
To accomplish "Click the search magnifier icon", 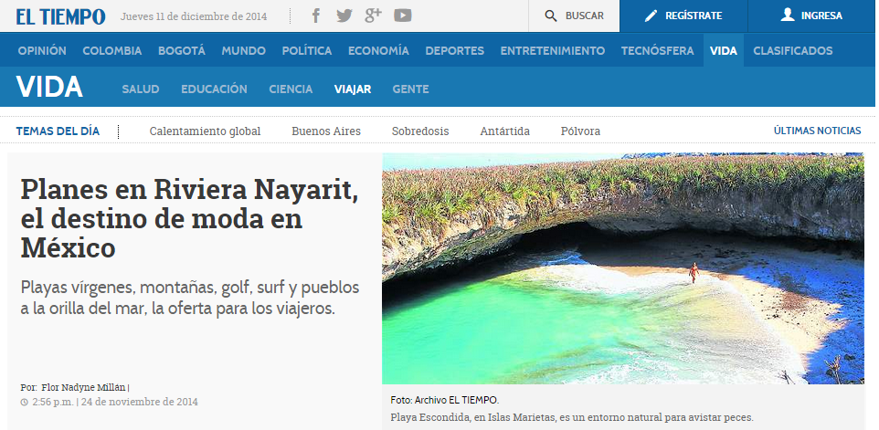I will coord(551,16).
